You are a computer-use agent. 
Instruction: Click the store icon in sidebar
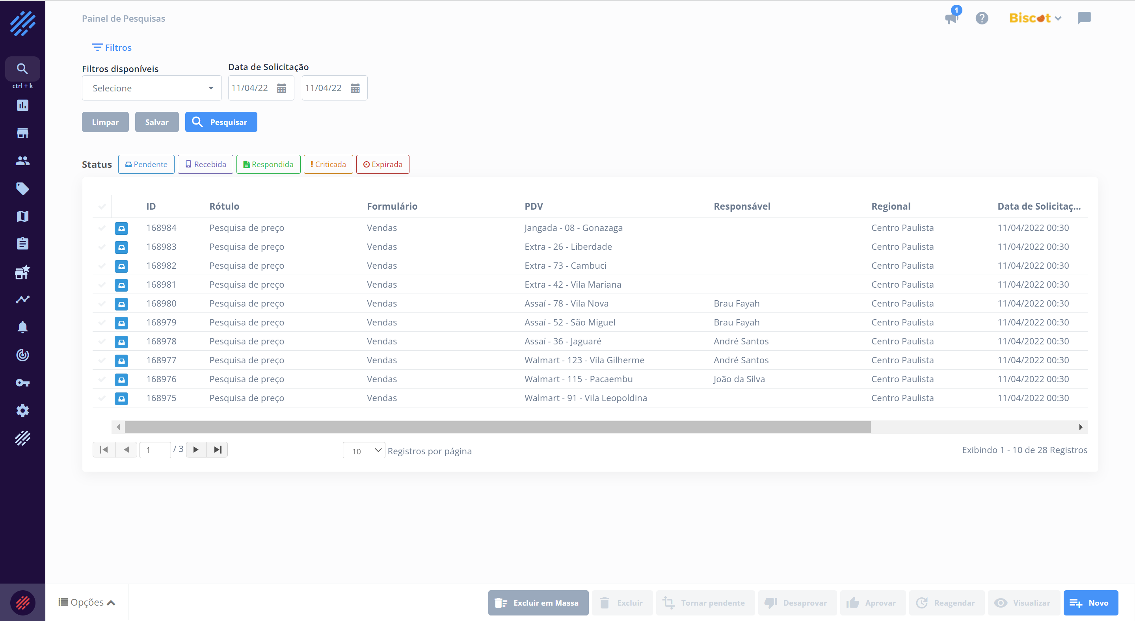point(22,133)
